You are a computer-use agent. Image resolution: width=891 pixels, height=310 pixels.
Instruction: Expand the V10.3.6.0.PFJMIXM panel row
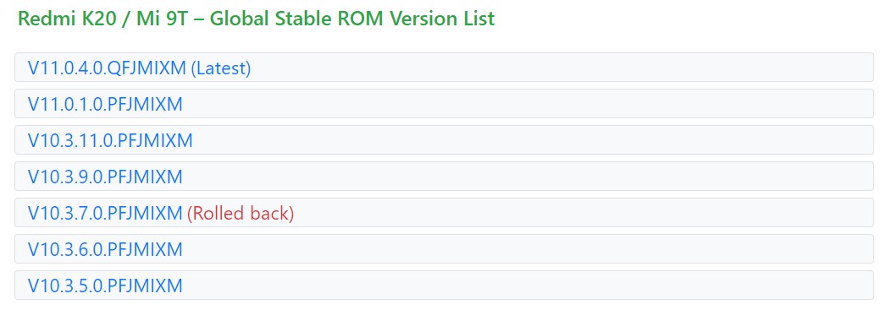tap(444, 249)
